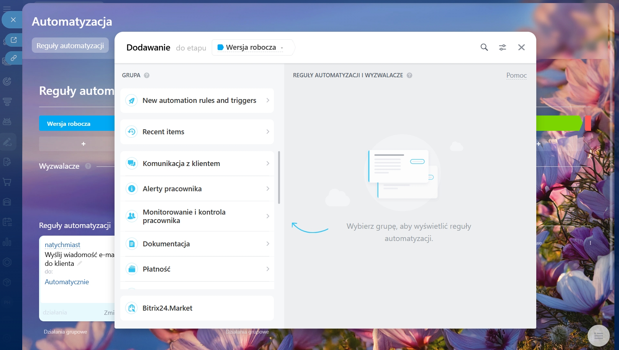The image size is (619, 350).
Task: Click the group list vertical scrollbar
Action: 279,177
